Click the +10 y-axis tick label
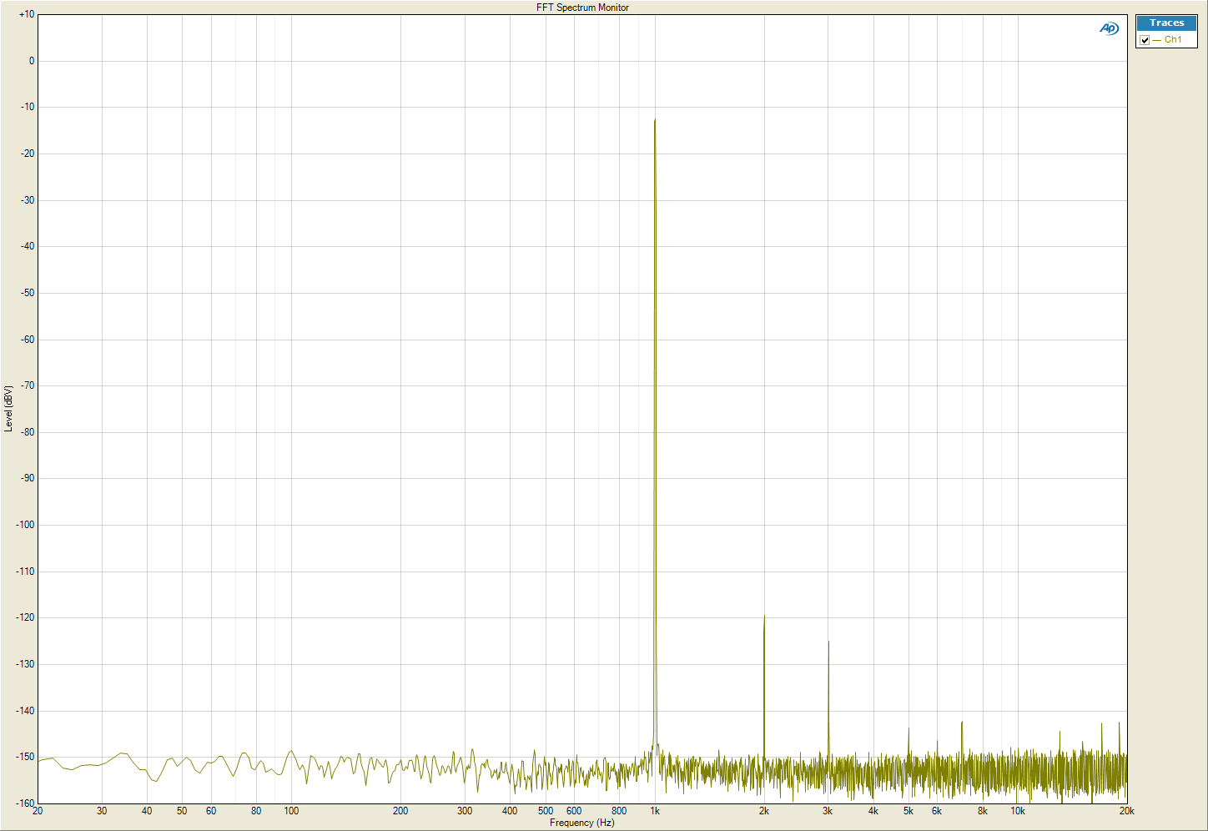 coord(27,14)
